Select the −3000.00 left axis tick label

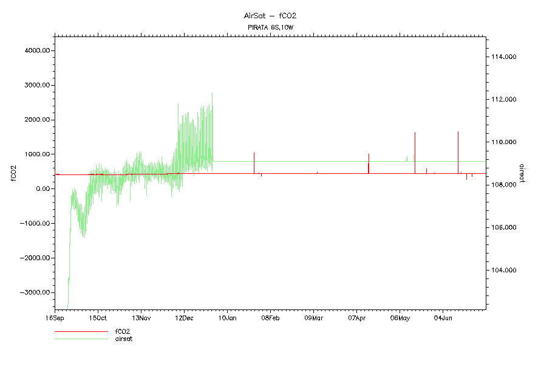pos(36,292)
